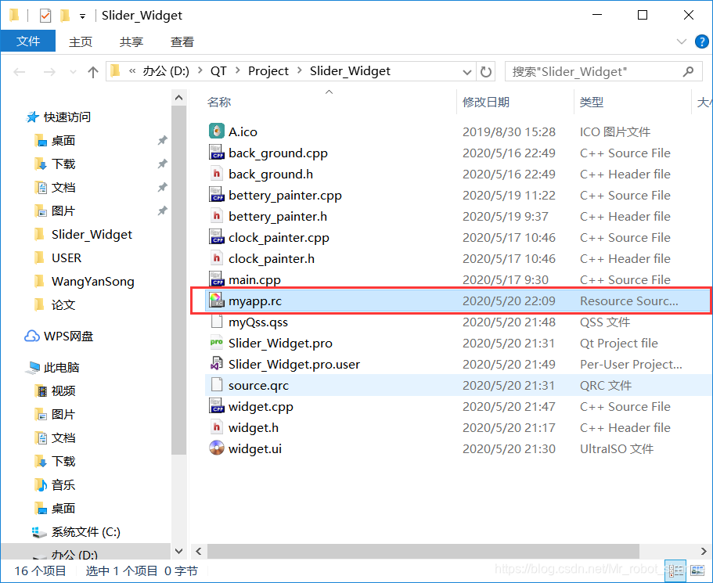Click the widget.h header icon

[x=217, y=427]
